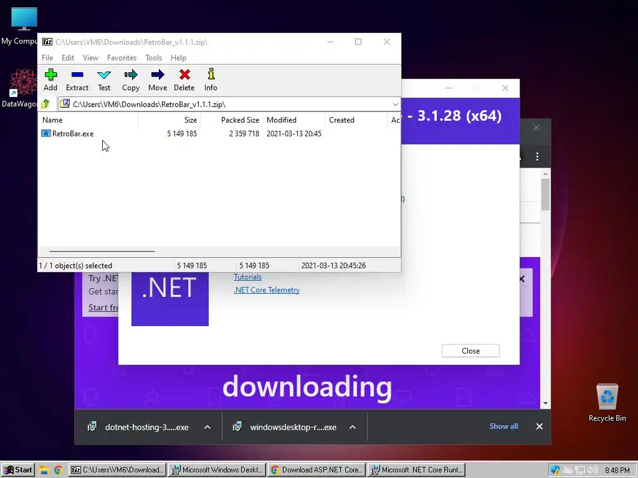Click Close in the .NET installer
This screenshot has height=478, width=638.
point(470,351)
